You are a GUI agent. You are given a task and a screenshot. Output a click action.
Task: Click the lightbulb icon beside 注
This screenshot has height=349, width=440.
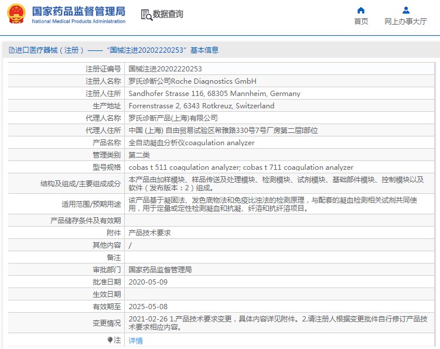(110, 340)
